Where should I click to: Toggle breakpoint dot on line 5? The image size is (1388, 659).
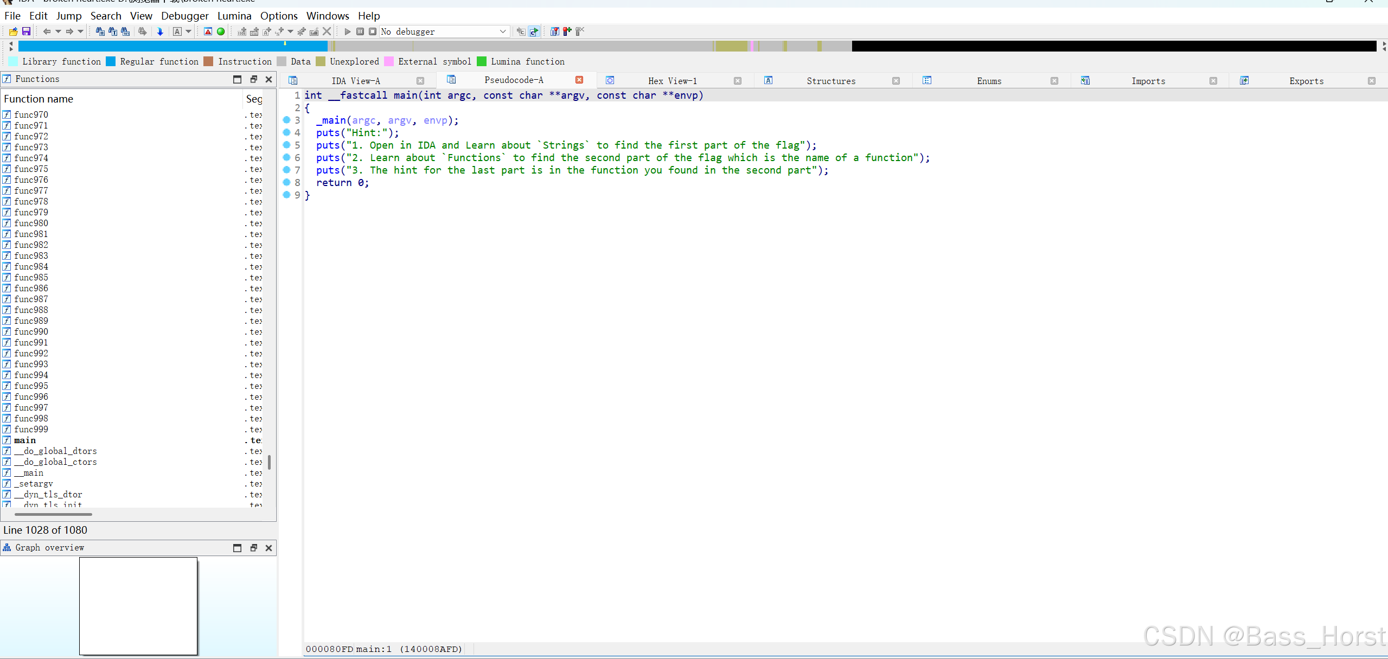[287, 145]
